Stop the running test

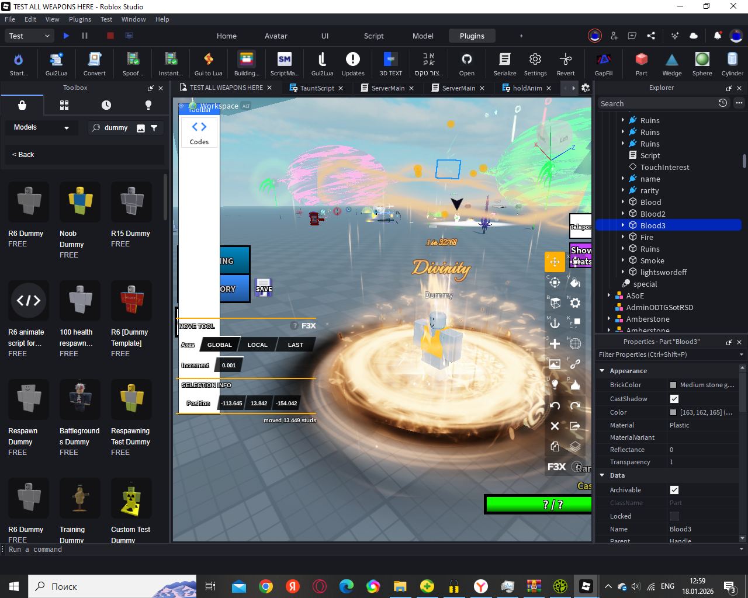[x=110, y=36]
